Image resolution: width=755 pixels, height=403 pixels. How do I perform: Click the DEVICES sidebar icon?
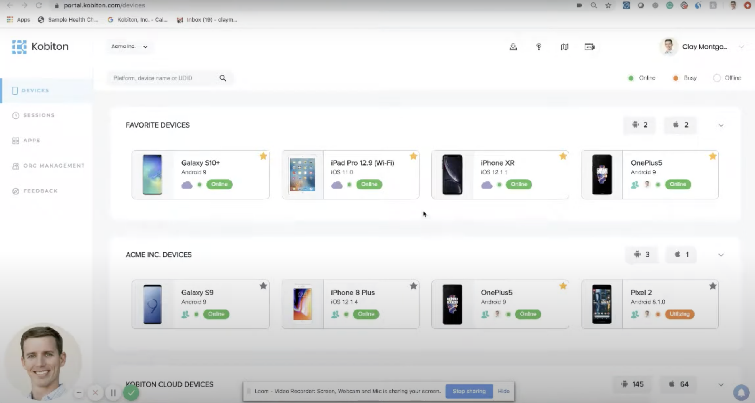coord(14,90)
